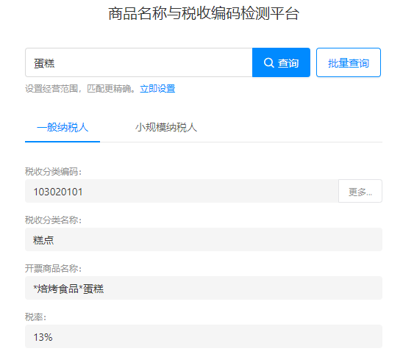This screenshot has height=354, width=403.
Task: Click the 税收分类编码 label
Action: tap(53, 171)
